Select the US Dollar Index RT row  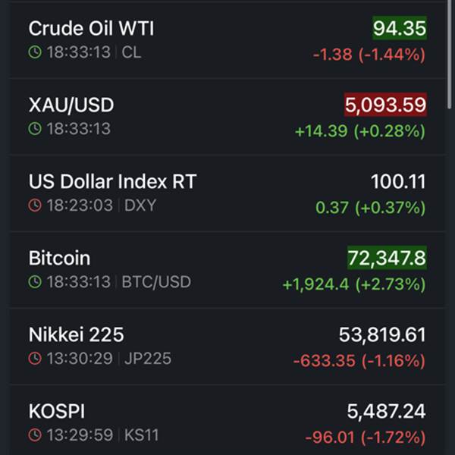[112, 182]
